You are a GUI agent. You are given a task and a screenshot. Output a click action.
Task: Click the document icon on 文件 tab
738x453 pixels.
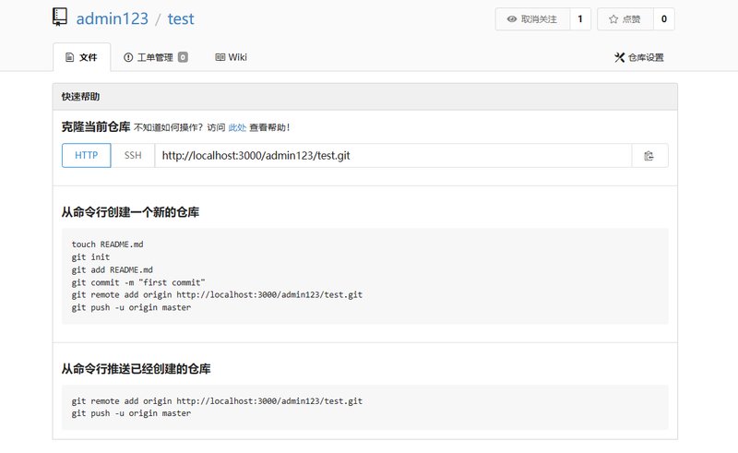(69, 57)
